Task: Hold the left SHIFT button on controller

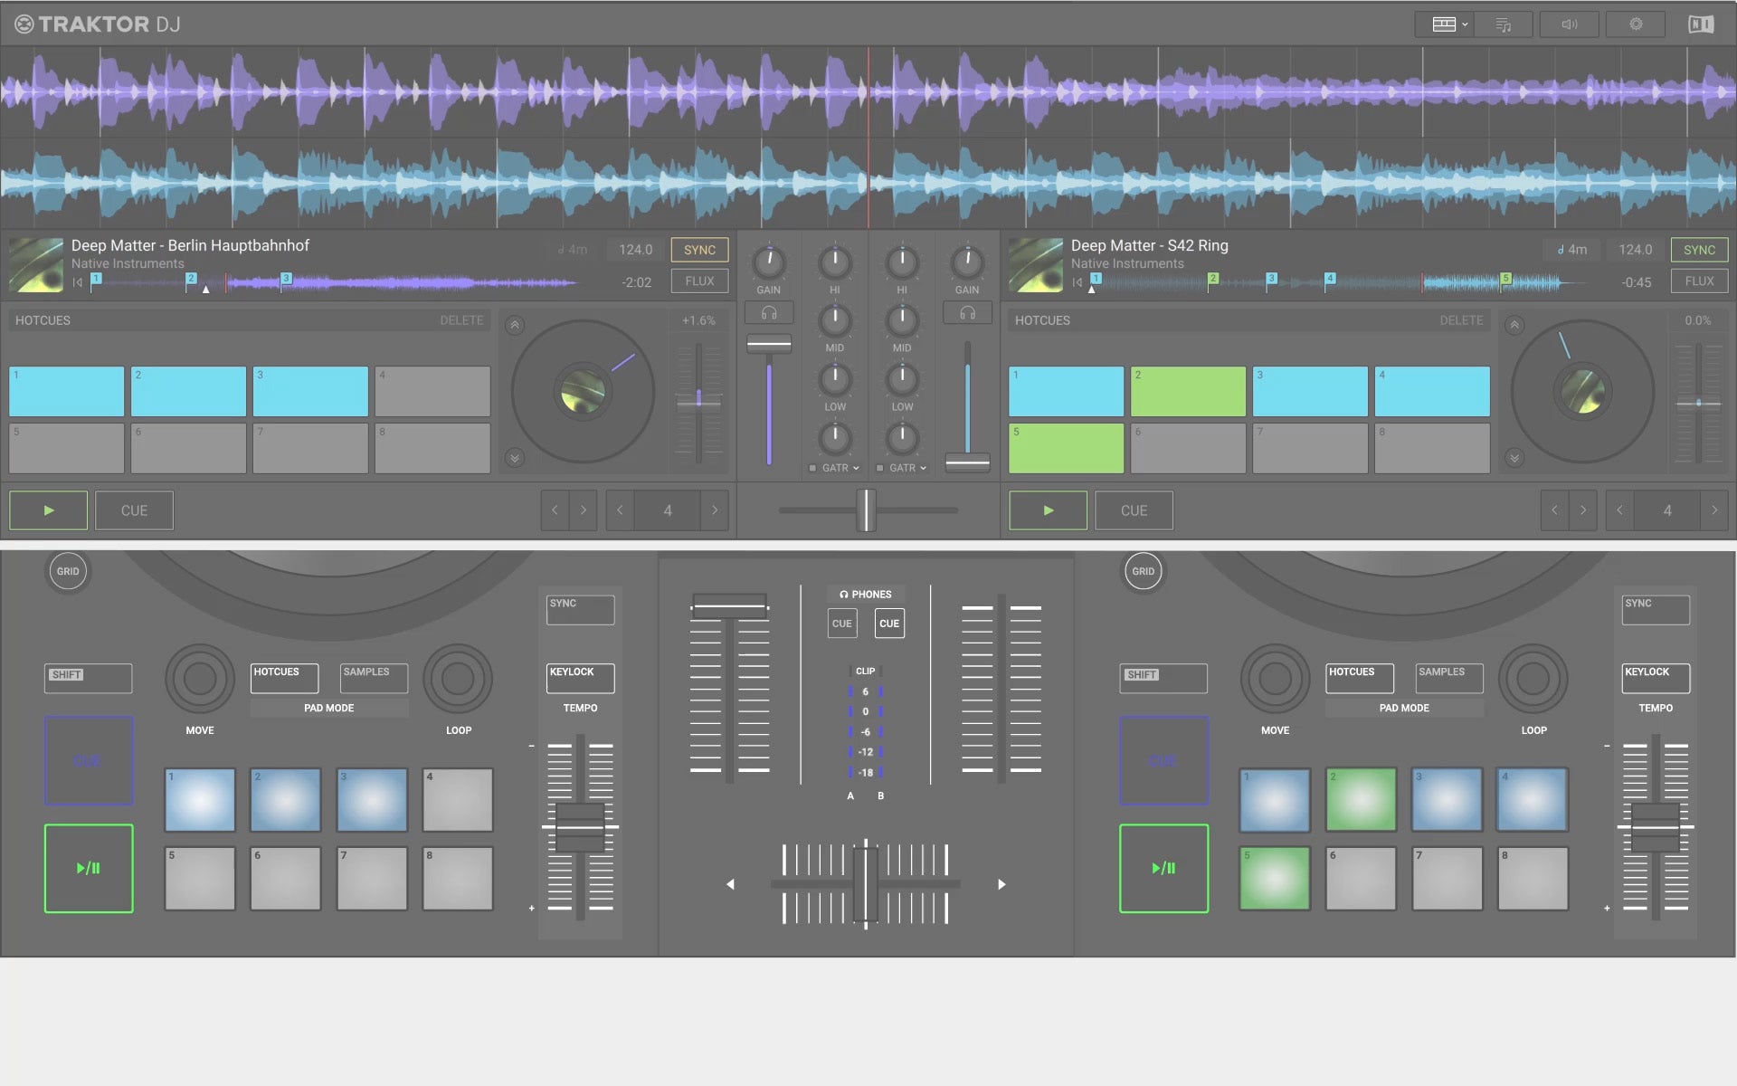Action: 88,678
